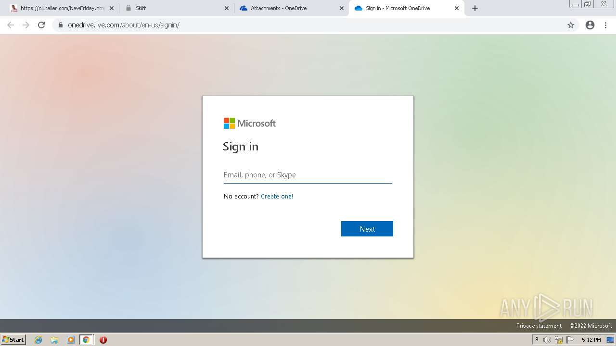The width and height of the screenshot is (616, 346).
Task: Click the Next button
Action: (x=367, y=229)
